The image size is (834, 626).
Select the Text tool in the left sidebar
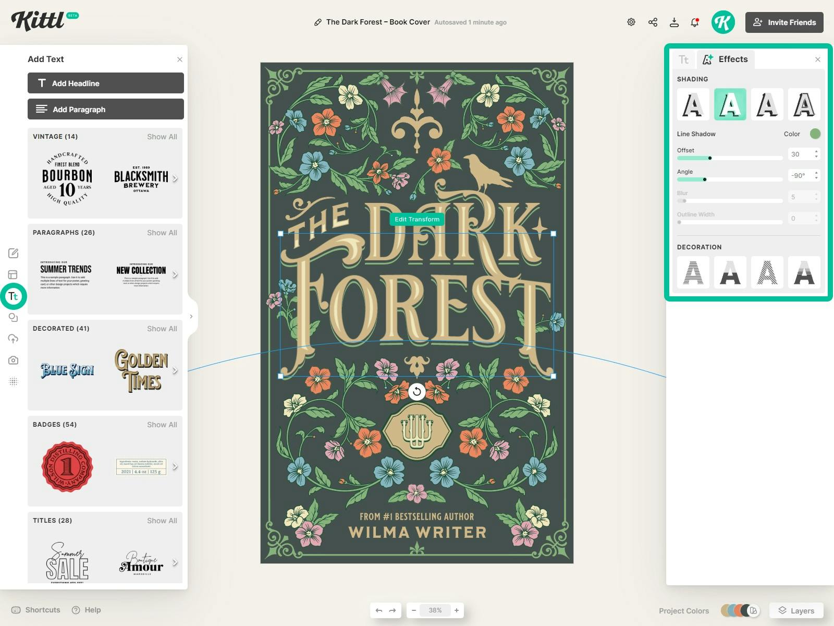coord(13,296)
